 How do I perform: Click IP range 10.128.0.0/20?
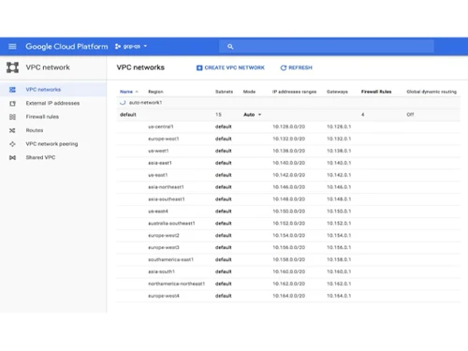coord(289,126)
